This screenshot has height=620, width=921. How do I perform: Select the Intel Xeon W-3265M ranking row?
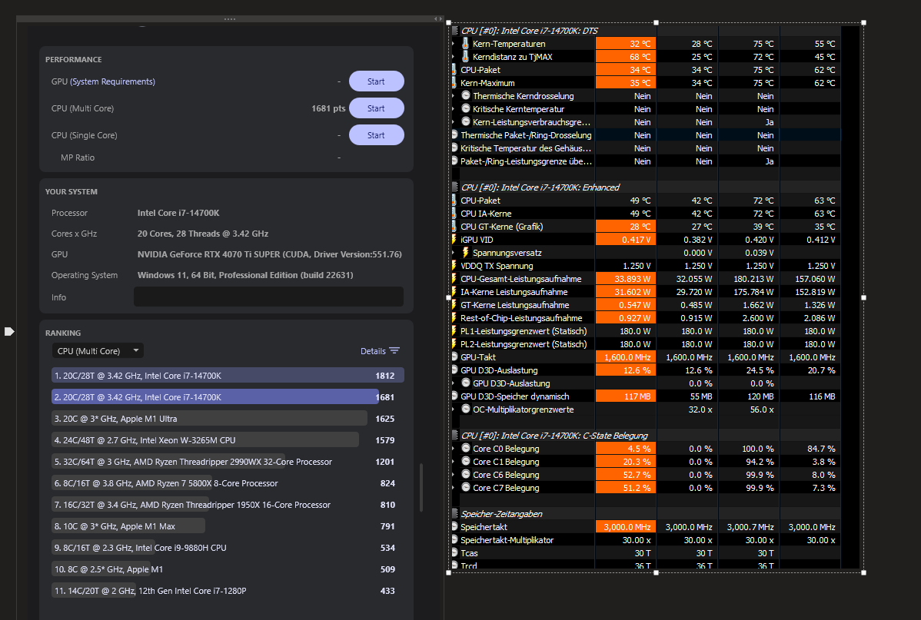(x=228, y=439)
